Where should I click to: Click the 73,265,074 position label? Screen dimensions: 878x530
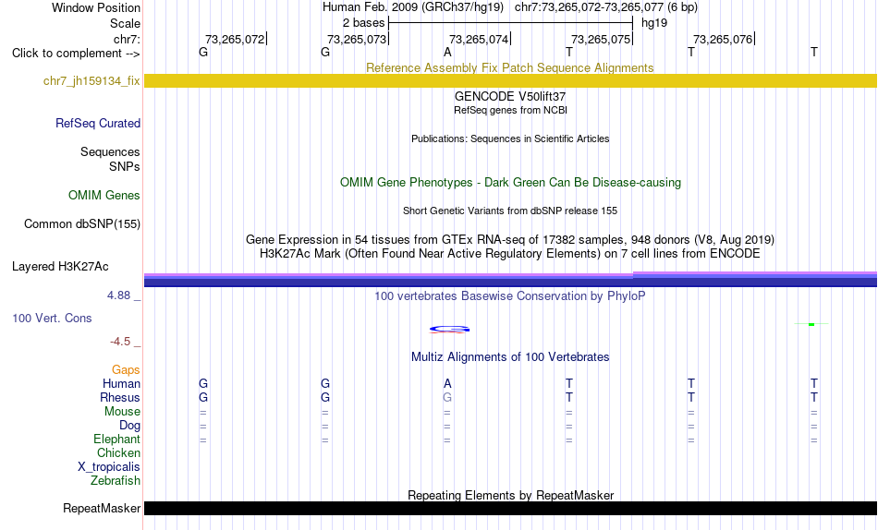(479, 39)
